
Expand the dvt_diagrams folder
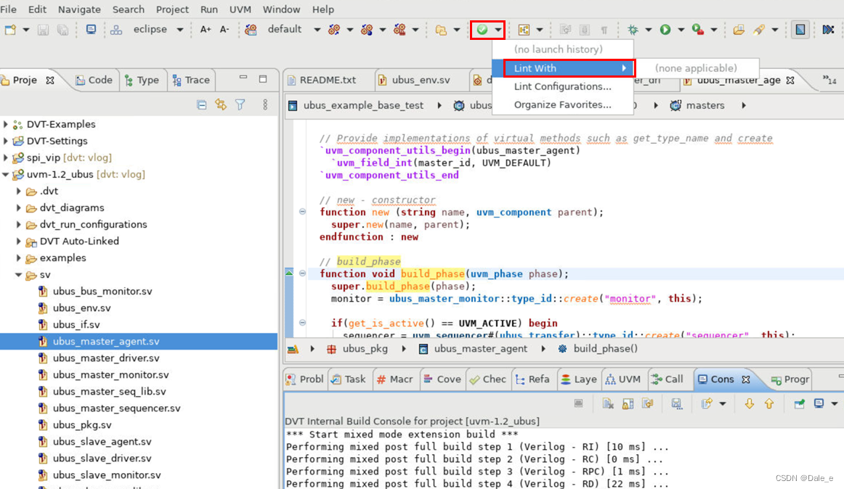coord(18,207)
